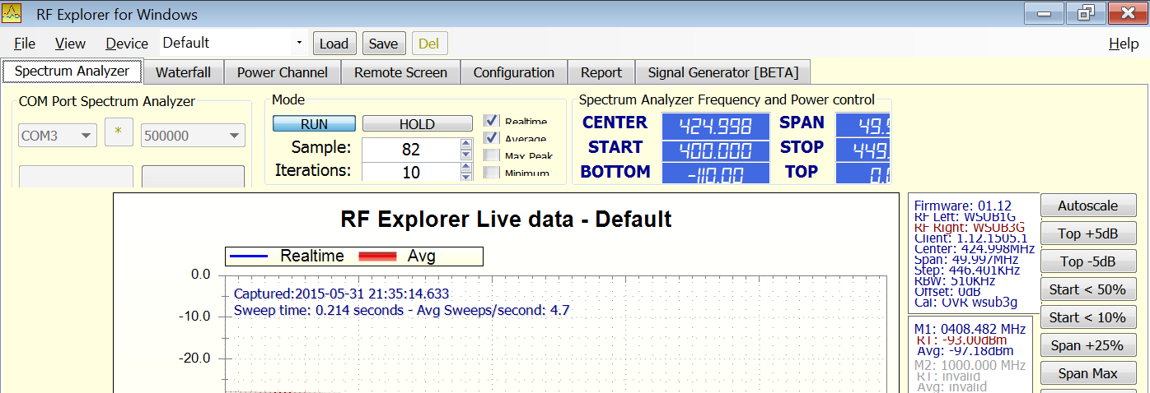The height and width of the screenshot is (393, 1150).
Task: Switch to the Power Channel tab
Action: 283,72
